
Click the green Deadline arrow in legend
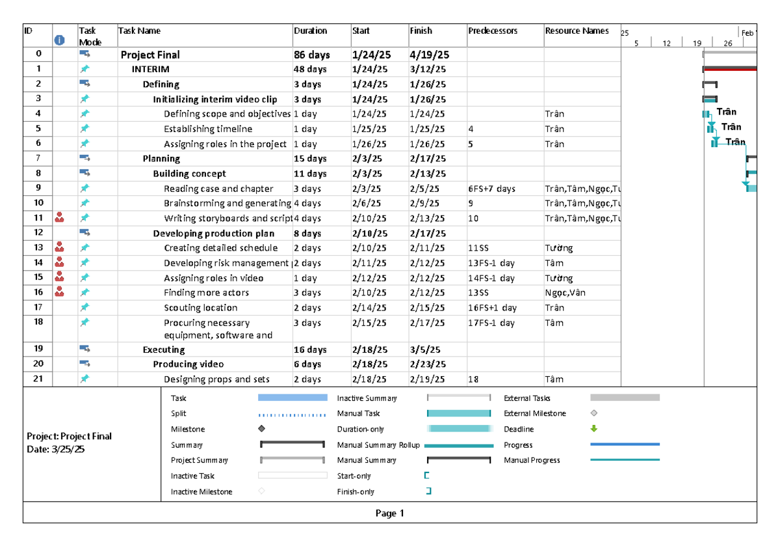coord(593,429)
